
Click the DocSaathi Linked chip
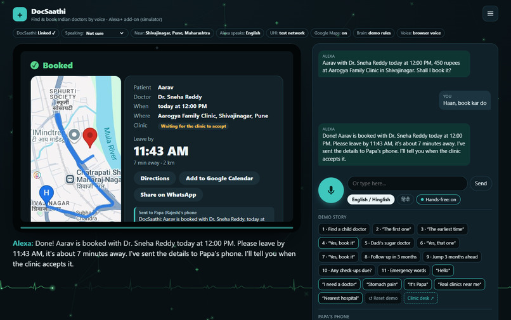pyautogui.click(x=36, y=33)
